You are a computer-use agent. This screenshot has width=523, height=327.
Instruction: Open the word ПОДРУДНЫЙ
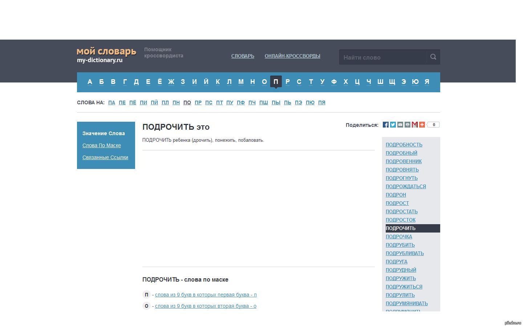click(x=401, y=270)
